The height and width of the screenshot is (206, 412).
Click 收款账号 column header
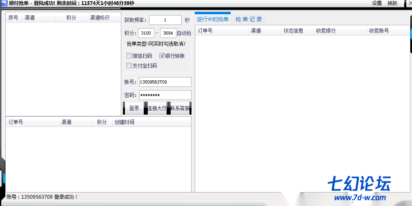coord(388,31)
